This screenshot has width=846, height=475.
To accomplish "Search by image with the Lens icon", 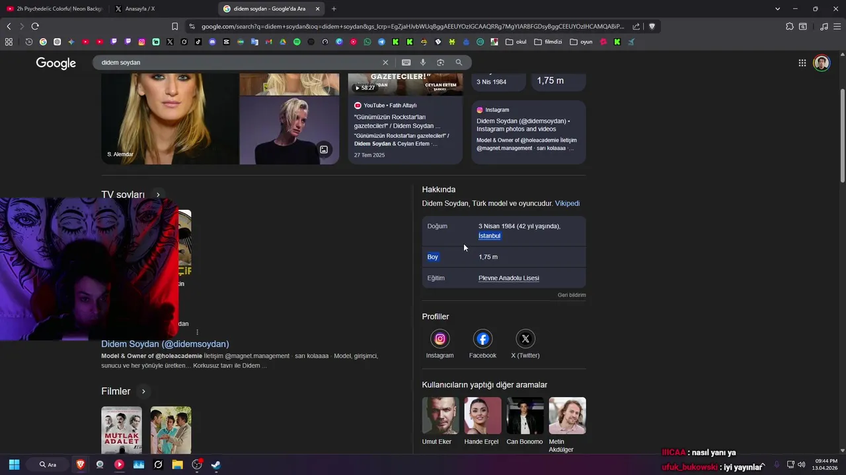I will [440, 62].
